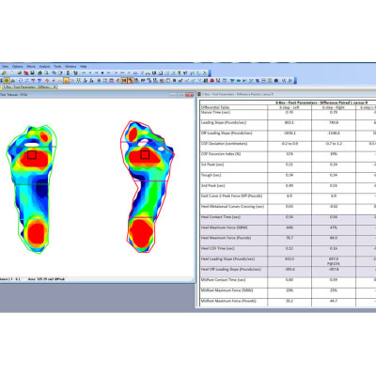Toggle the highlighted orange triangle icon
The image size is (376, 376).
point(66,81)
